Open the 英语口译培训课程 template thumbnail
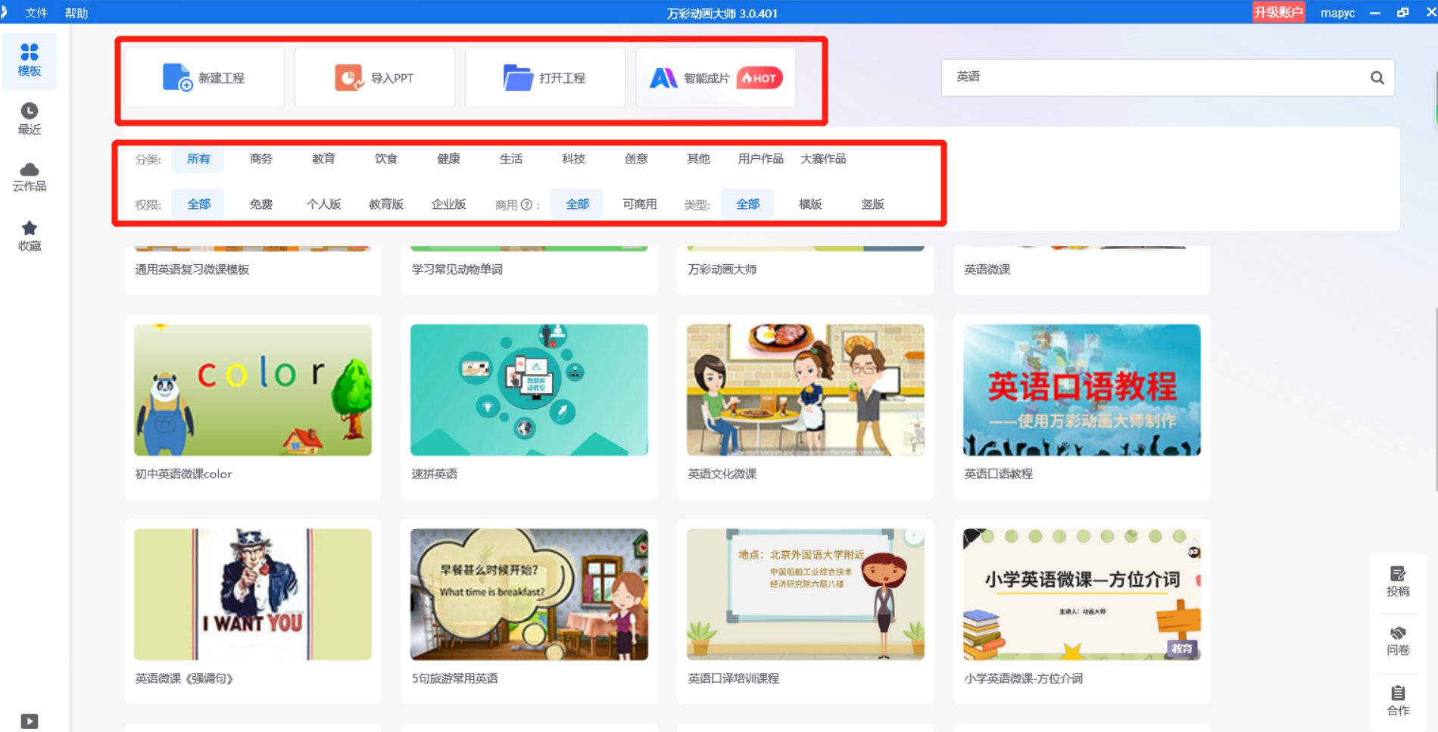Image resolution: width=1438 pixels, height=732 pixels. coord(806,594)
